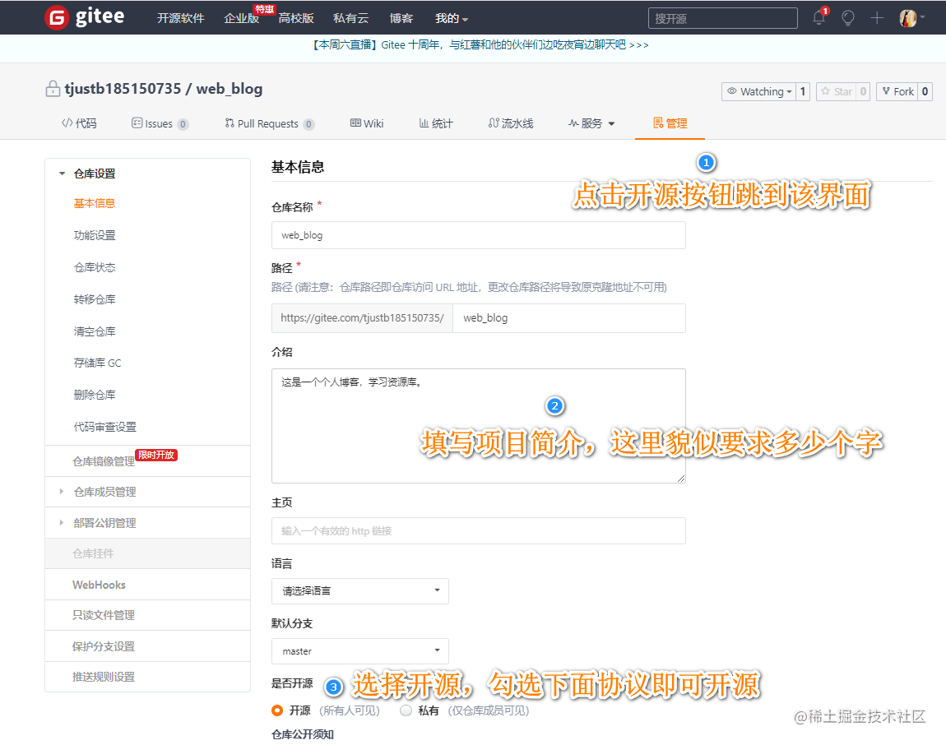946x745 pixels.
Task: Select 删除仓库 in the sidebar
Action: tap(93, 394)
